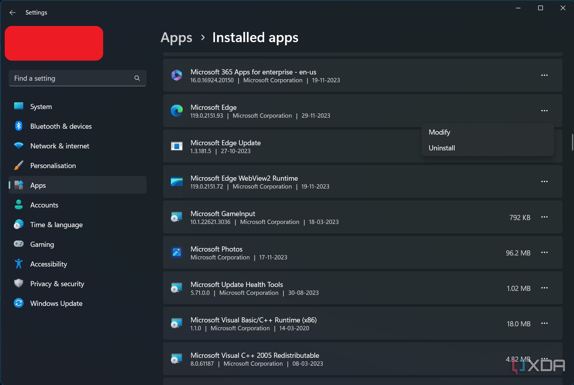
Task: Click the scrollbar thumb of the apps list
Action: (572, 142)
